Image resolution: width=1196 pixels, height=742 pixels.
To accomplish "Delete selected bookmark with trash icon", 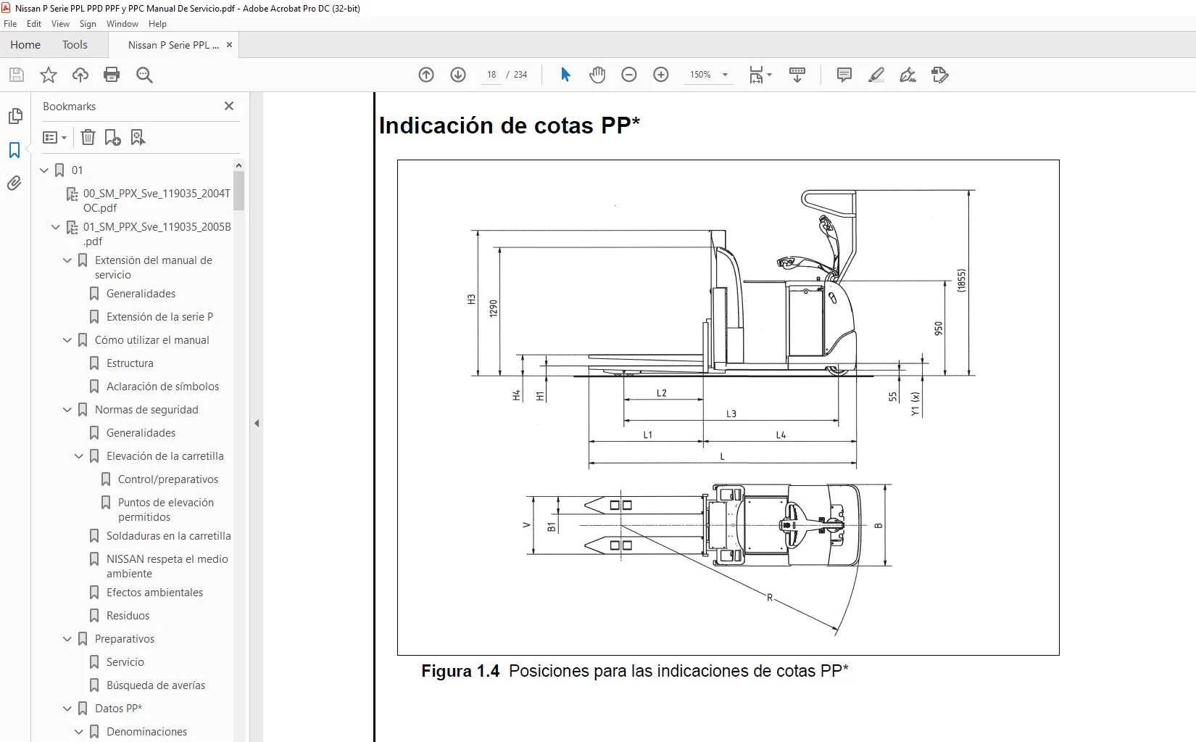I will pos(88,137).
